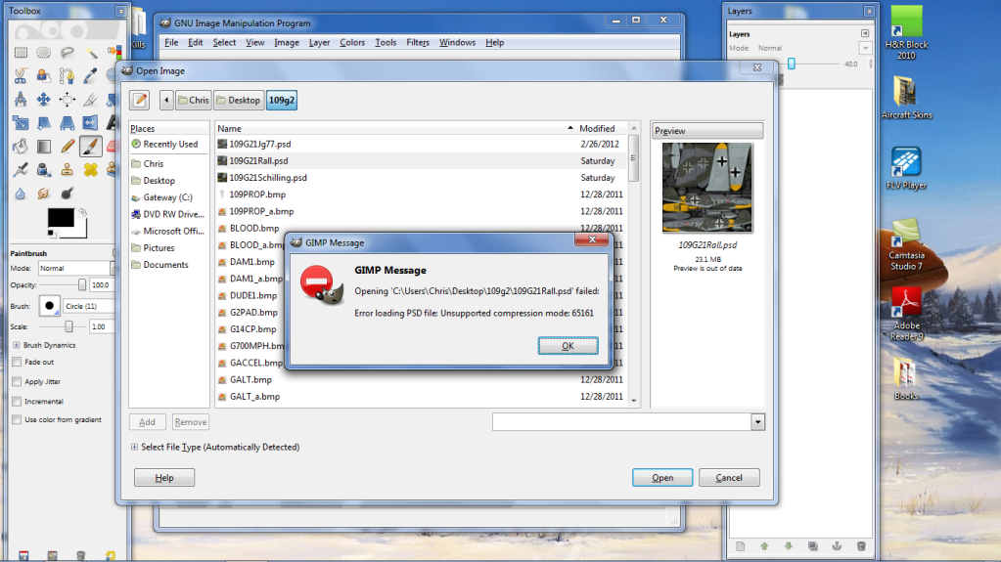Open the Filters menu
The image size is (1001, 562).
coord(418,42)
